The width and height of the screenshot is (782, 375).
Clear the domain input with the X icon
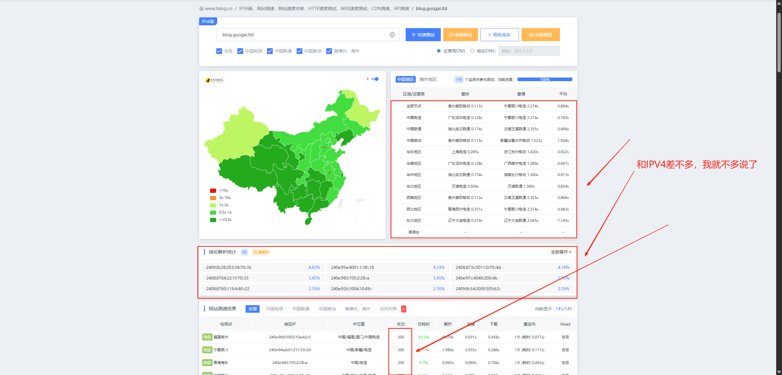point(392,35)
